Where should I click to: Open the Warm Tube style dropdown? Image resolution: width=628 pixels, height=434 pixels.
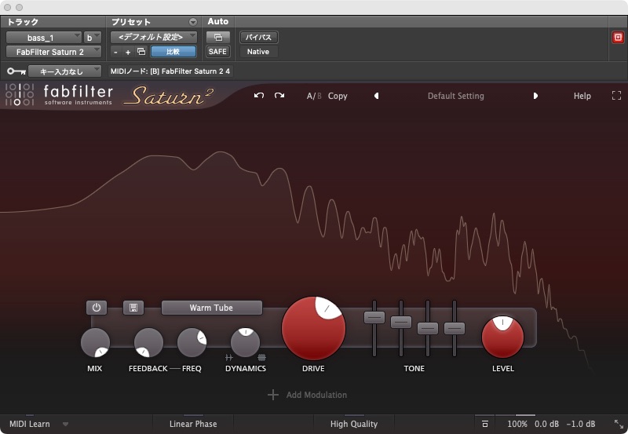click(x=211, y=308)
